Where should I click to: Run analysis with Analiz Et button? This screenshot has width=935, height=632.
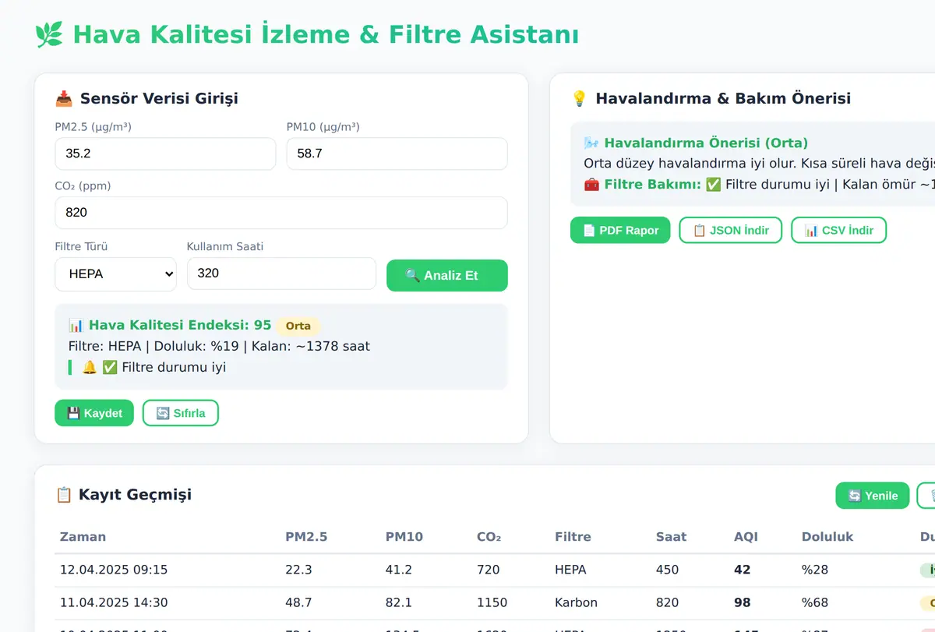(x=447, y=275)
